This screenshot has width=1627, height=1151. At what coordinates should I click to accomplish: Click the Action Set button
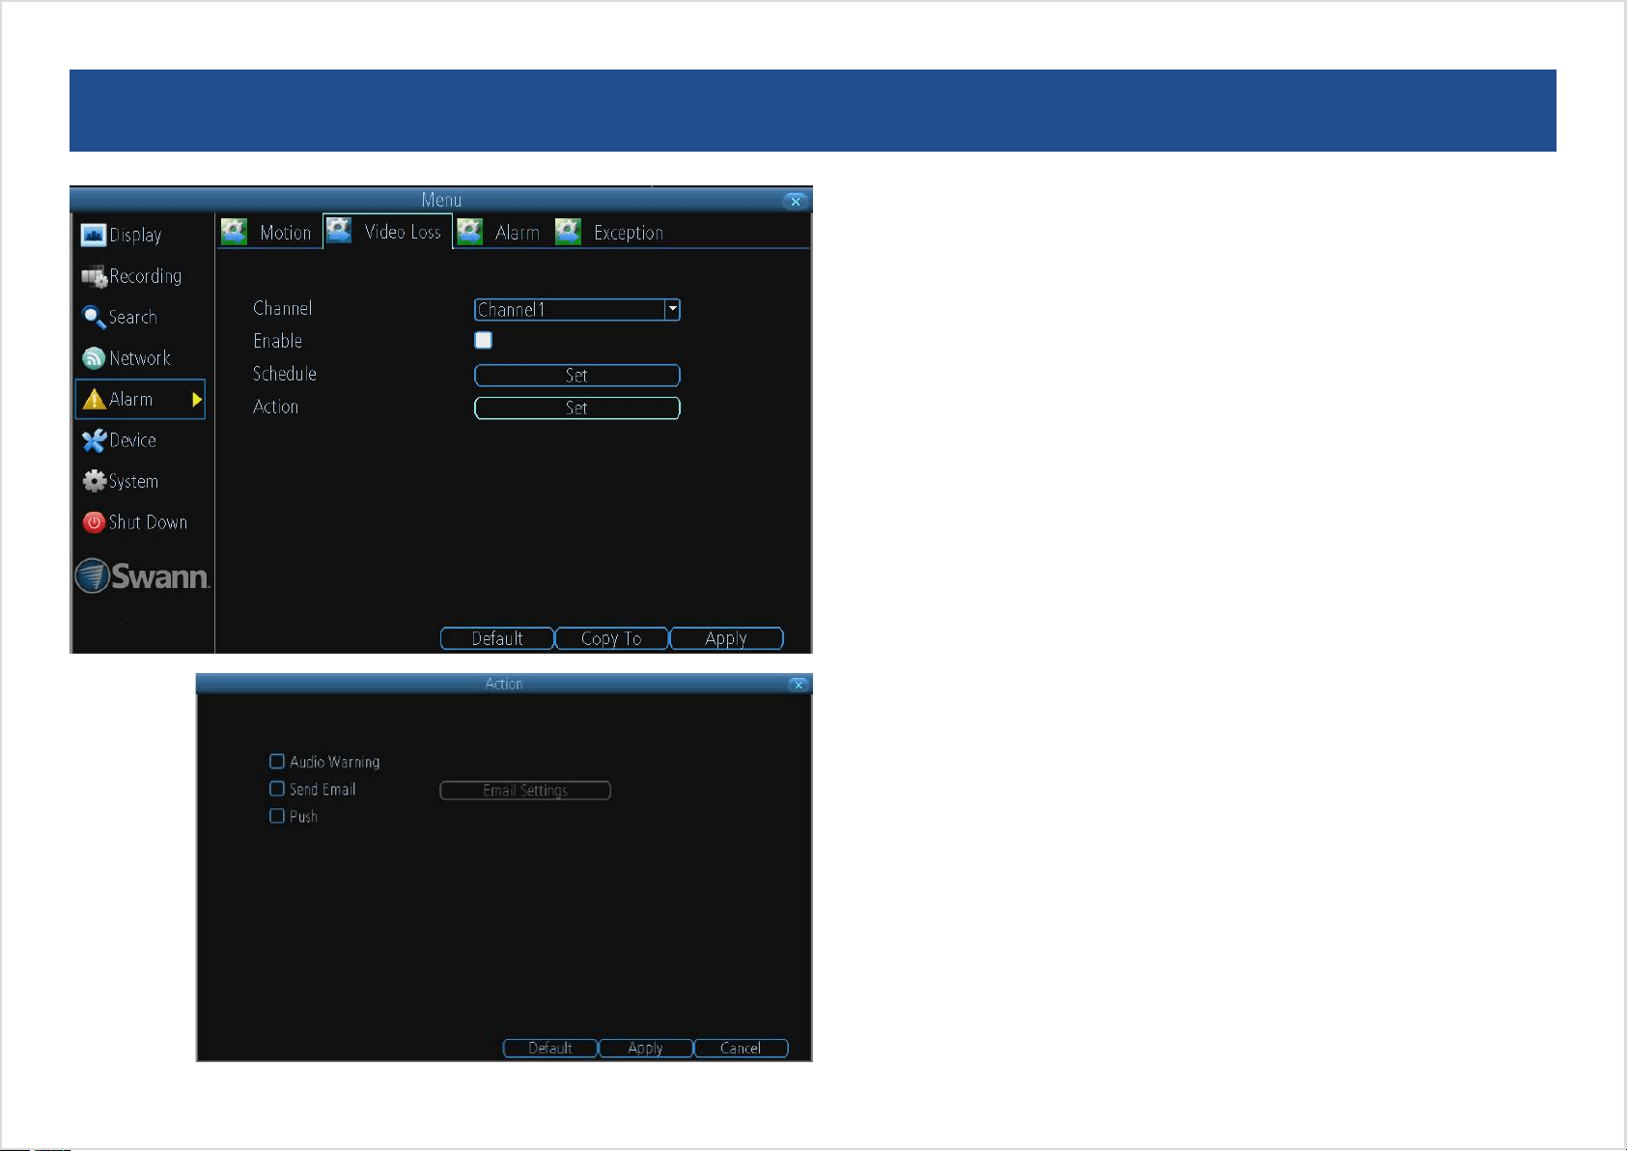coord(576,407)
